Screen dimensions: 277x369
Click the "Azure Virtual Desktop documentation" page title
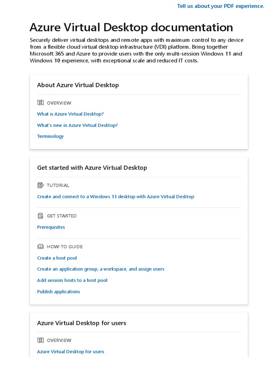click(x=131, y=27)
